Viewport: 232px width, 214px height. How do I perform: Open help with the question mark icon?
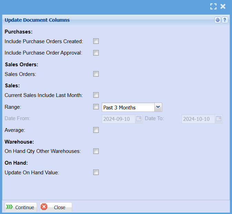click(x=225, y=20)
